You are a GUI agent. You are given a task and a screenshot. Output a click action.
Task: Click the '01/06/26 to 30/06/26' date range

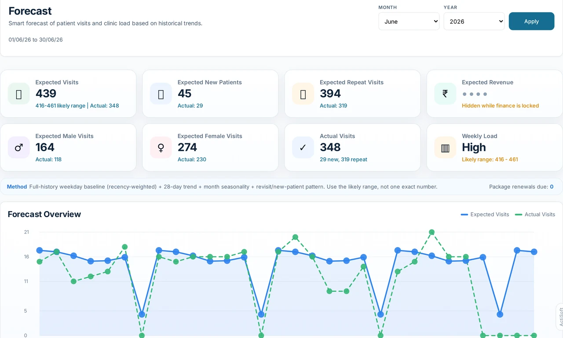(36, 40)
